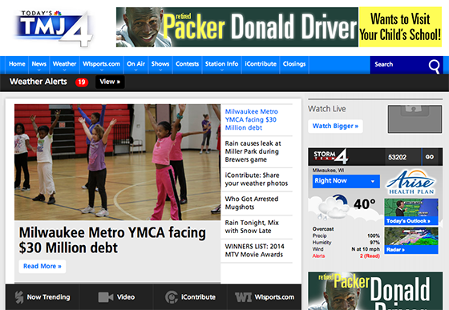Screen dimensions: 449x310
Task: Click the Today's TMJ4 logo
Action: [54, 29]
